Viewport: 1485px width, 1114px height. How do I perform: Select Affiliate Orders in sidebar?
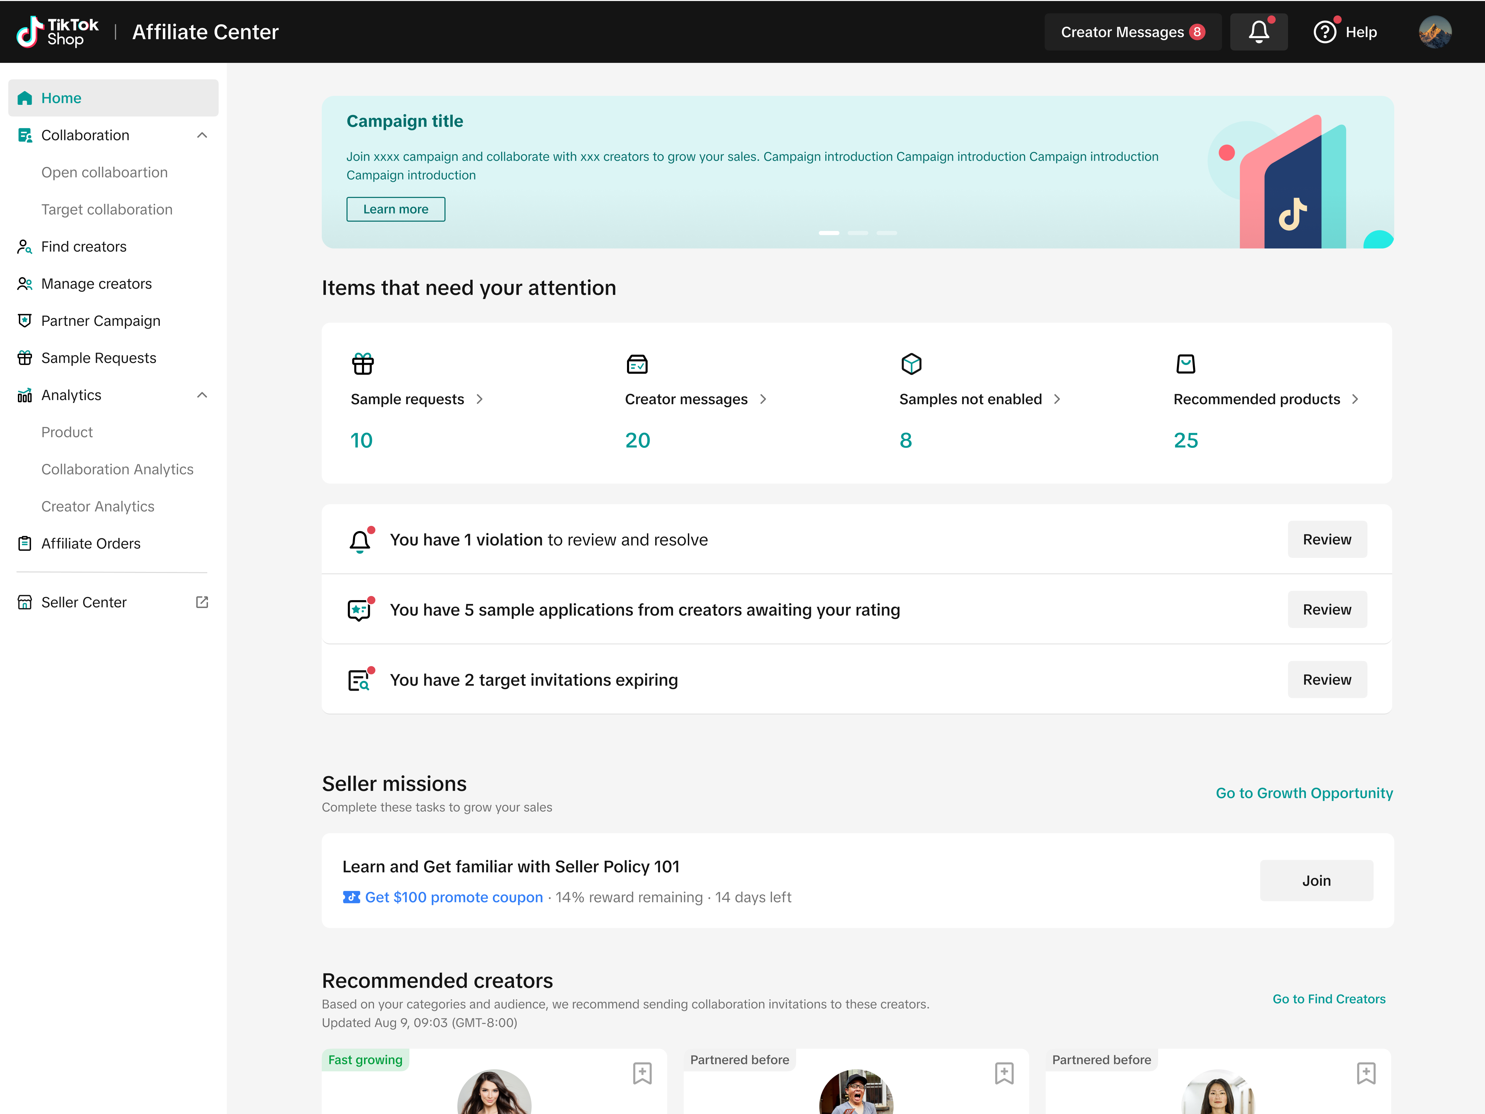[91, 543]
